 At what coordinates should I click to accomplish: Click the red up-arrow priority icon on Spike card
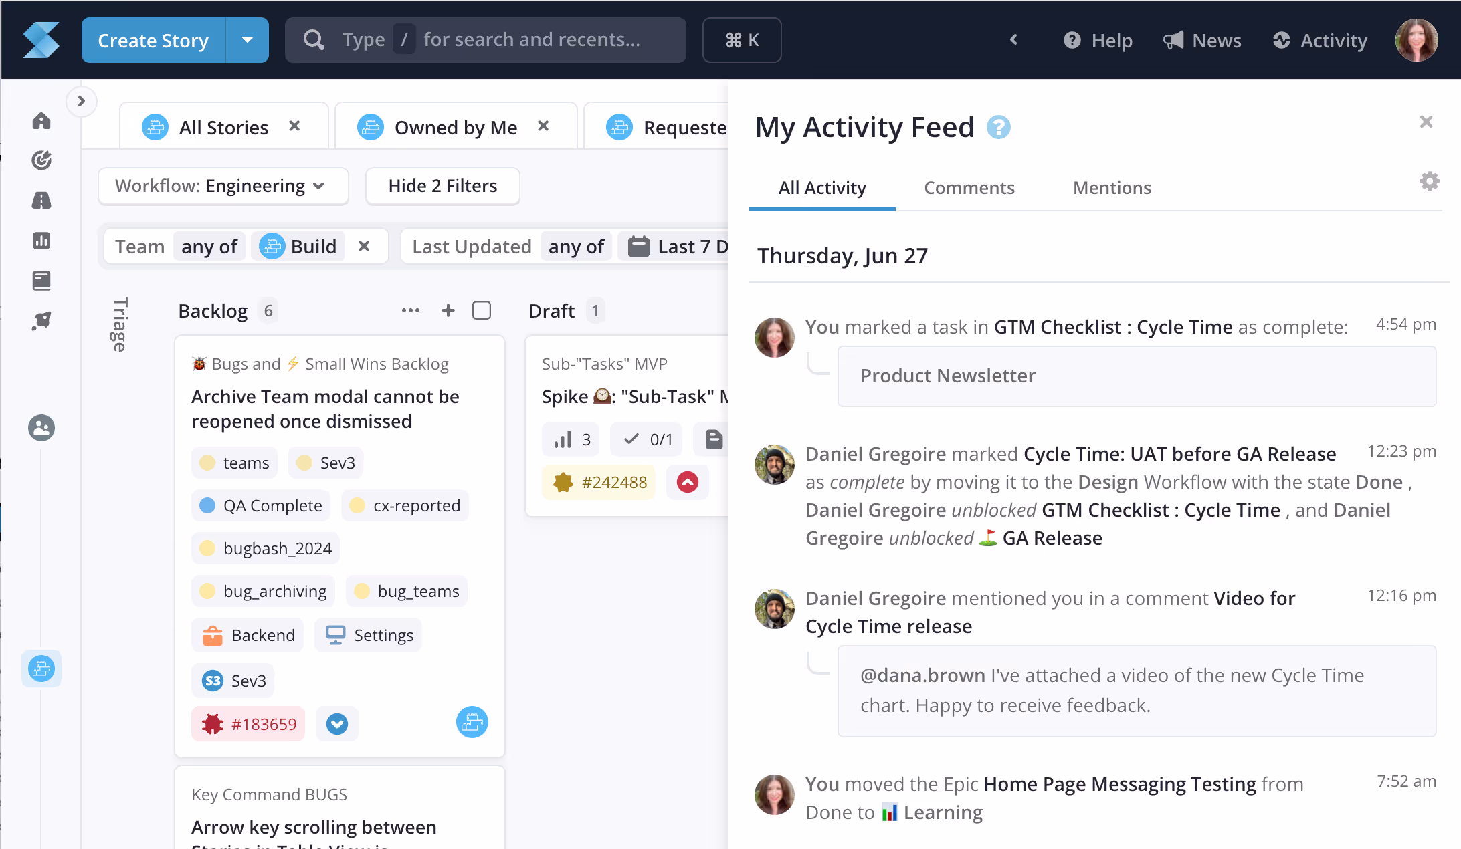coord(688,482)
